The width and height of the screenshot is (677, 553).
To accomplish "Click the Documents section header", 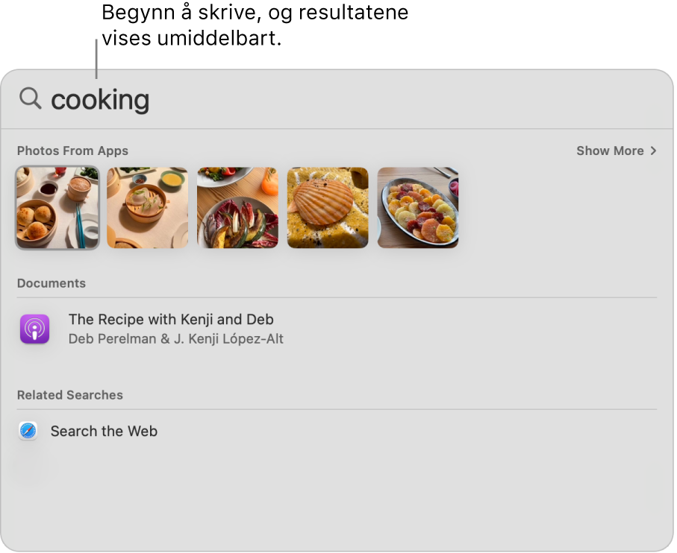I will tap(52, 283).
